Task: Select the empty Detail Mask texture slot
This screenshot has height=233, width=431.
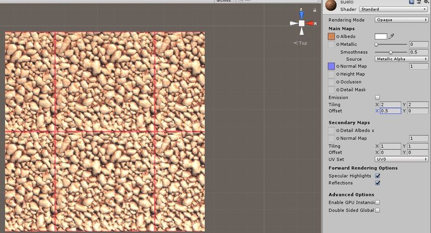Action: point(331,90)
